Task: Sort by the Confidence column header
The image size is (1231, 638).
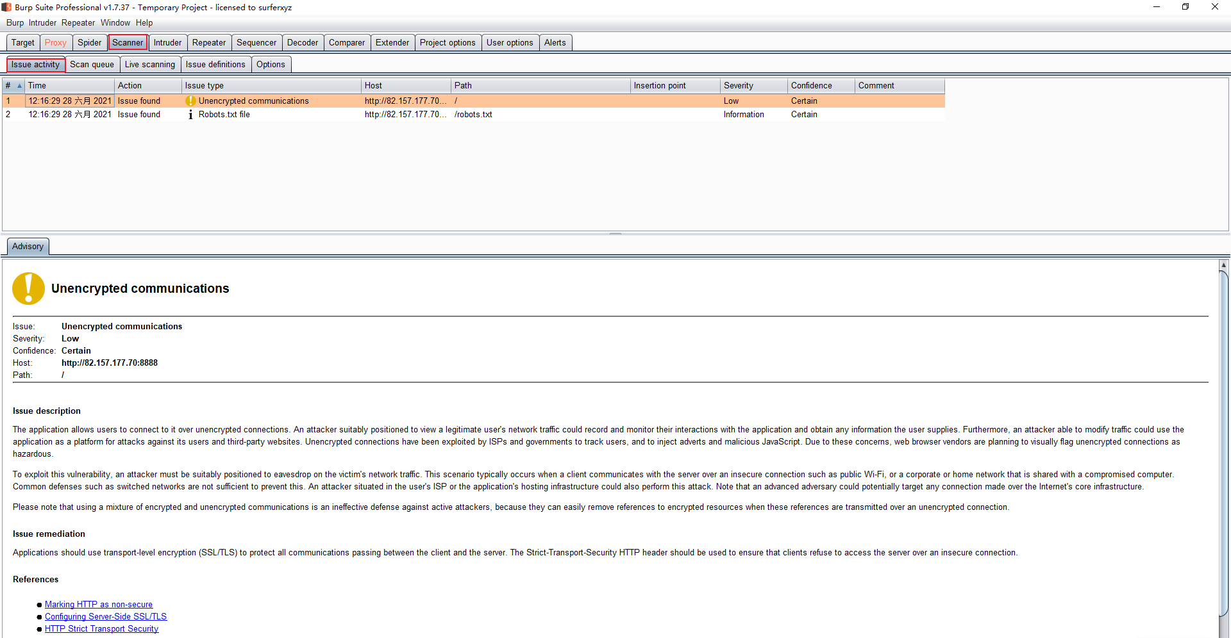Action: (821, 86)
